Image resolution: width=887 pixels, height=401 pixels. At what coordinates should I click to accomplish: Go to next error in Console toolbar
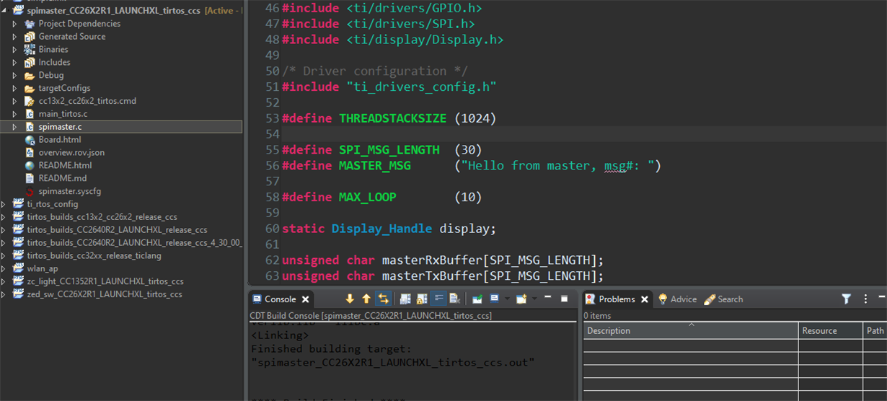coord(350,299)
